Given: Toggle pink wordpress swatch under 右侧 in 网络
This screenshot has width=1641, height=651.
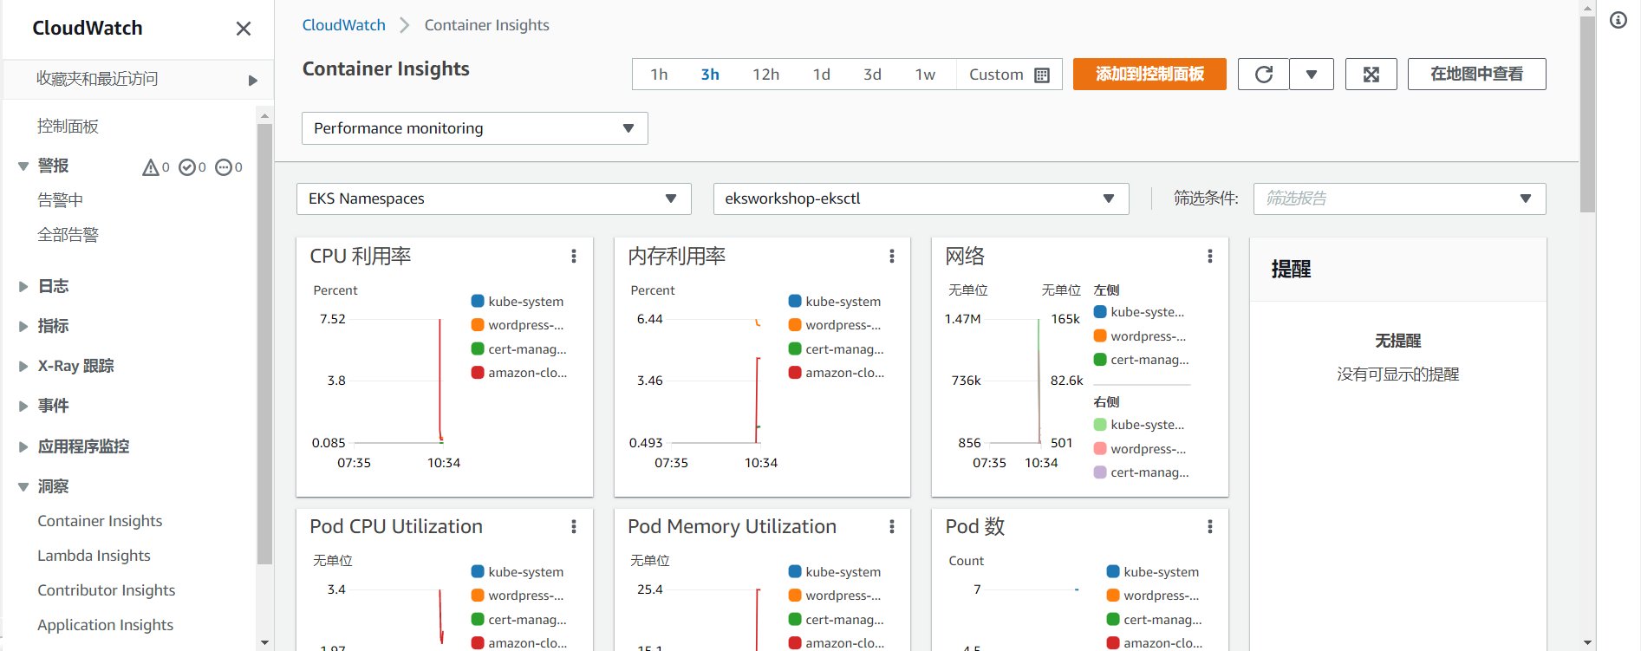Looking at the screenshot, I should click(x=1100, y=448).
